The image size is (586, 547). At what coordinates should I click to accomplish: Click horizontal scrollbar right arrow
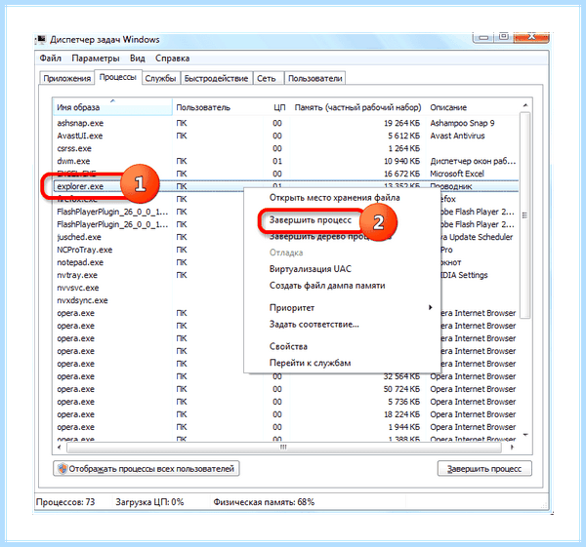(x=512, y=447)
